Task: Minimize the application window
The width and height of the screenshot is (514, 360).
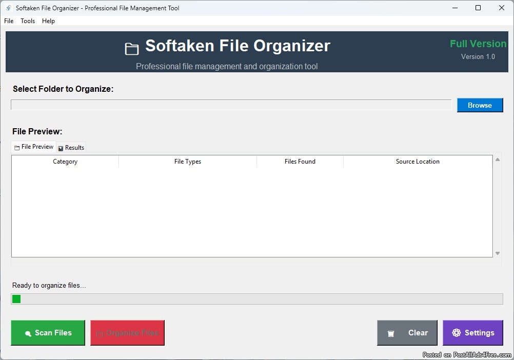Action: click(455, 8)
